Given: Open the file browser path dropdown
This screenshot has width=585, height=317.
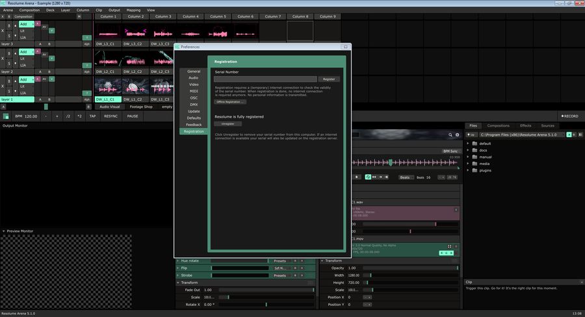Looking at the screenshot, I should 521,134.
